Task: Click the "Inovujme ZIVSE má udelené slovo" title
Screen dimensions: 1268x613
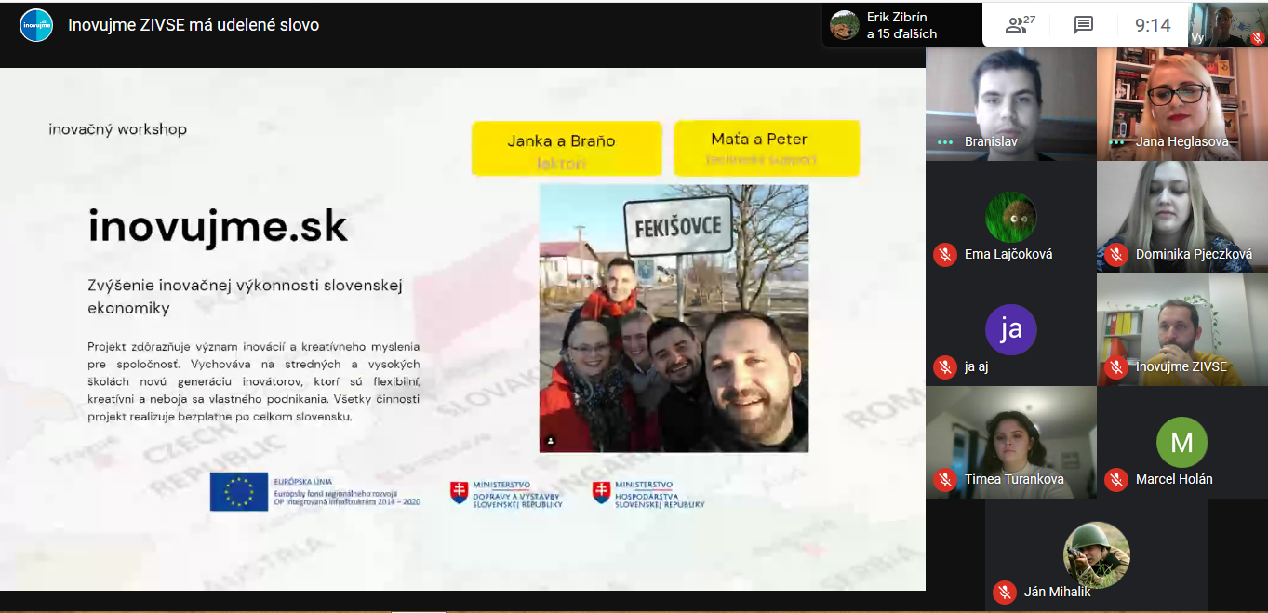Action: pos(194,25)
